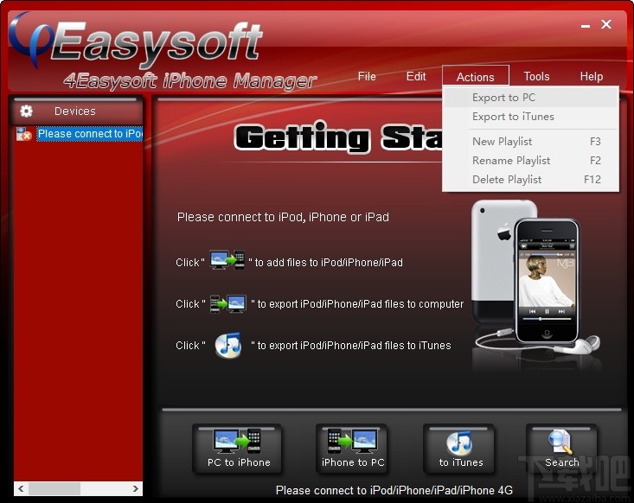The height and width of the screenshot is (503, 634).
Task: Choose Export to PC from Actions menu
Action: (530, 98)
